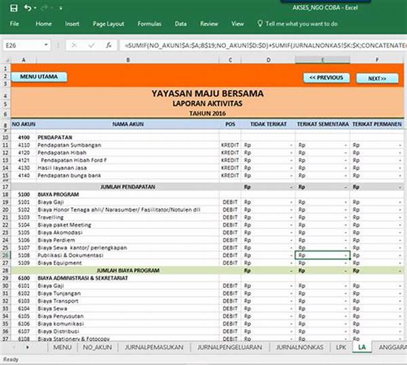Open the Data ribbon tab
Viewport: 407px width, 365px height.
pyautogui.click(x=180, y=24)
